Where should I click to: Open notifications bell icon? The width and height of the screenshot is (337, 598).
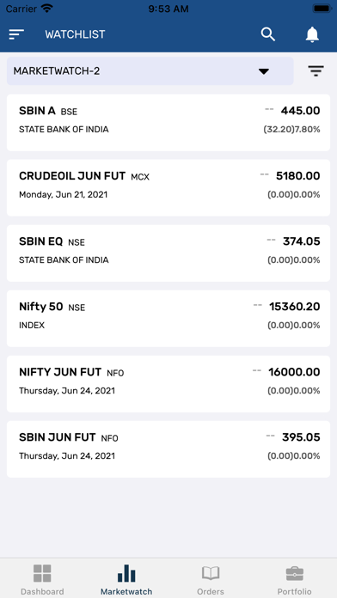pos(312,34)
